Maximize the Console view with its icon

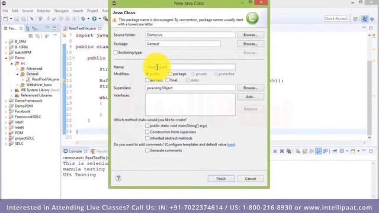click(371, 151)
